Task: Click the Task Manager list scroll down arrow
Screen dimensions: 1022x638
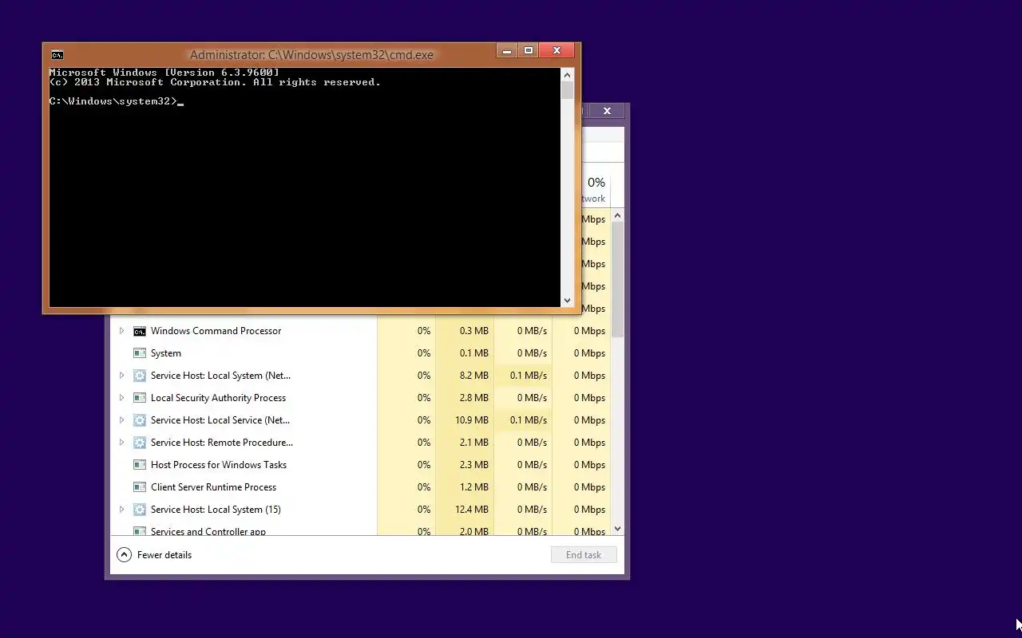Action: tap(617, 529)
